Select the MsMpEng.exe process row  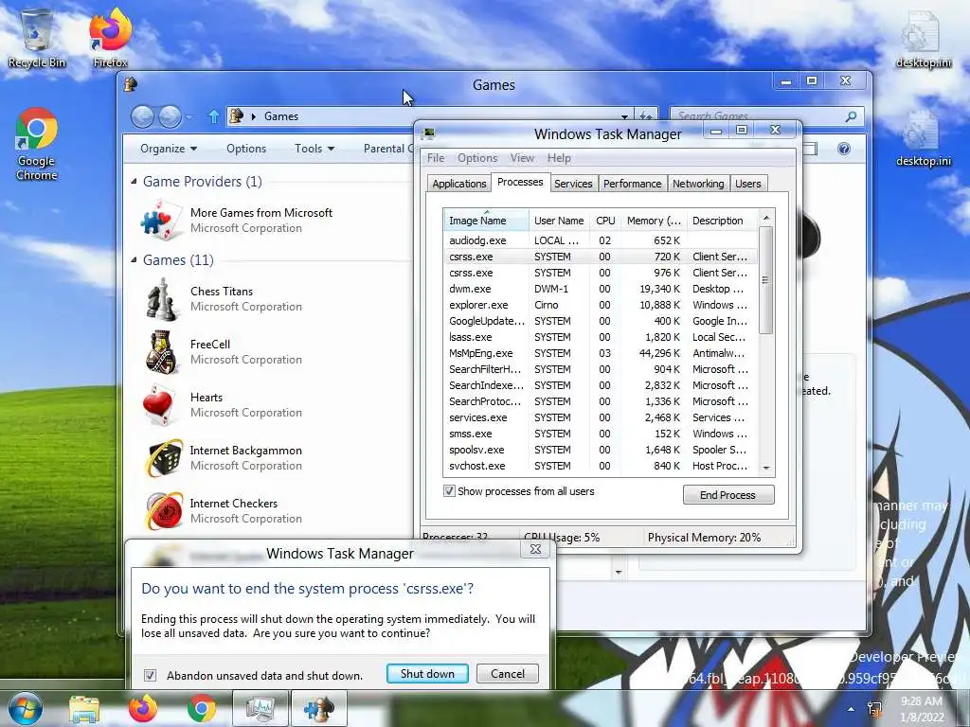[600, 353]
